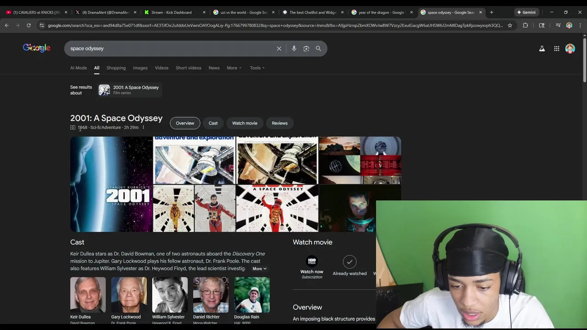Open Gary Lockwood cast card

click(128, 300)
